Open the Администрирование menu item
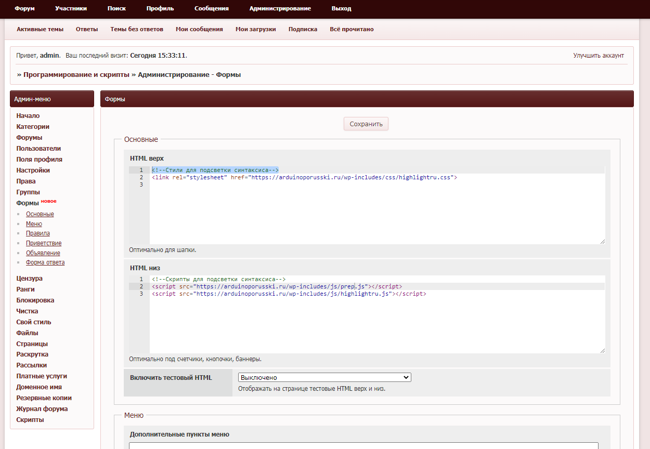Image resolution: width=650 pixels, height=449 pixels. [x=280, y=8]
